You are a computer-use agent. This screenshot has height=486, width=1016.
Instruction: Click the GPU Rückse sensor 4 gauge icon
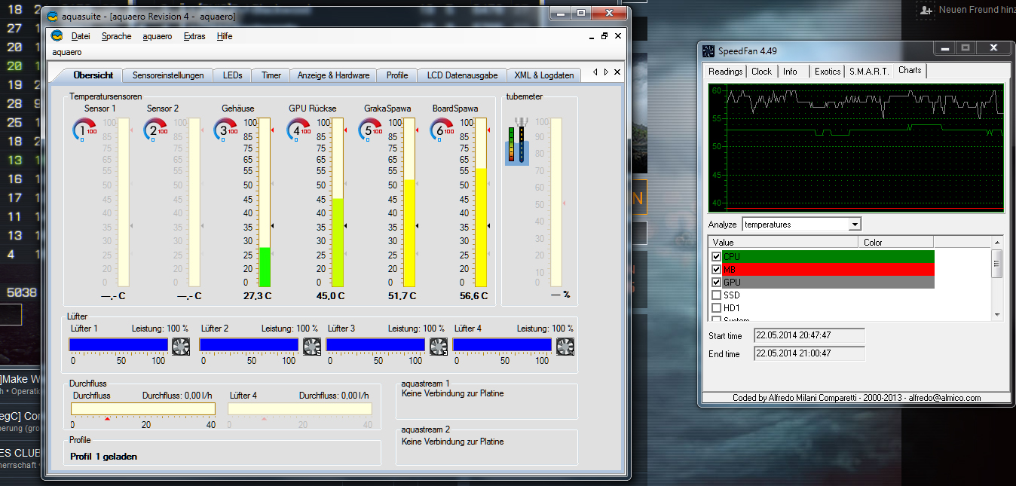(x=298, y=130)
